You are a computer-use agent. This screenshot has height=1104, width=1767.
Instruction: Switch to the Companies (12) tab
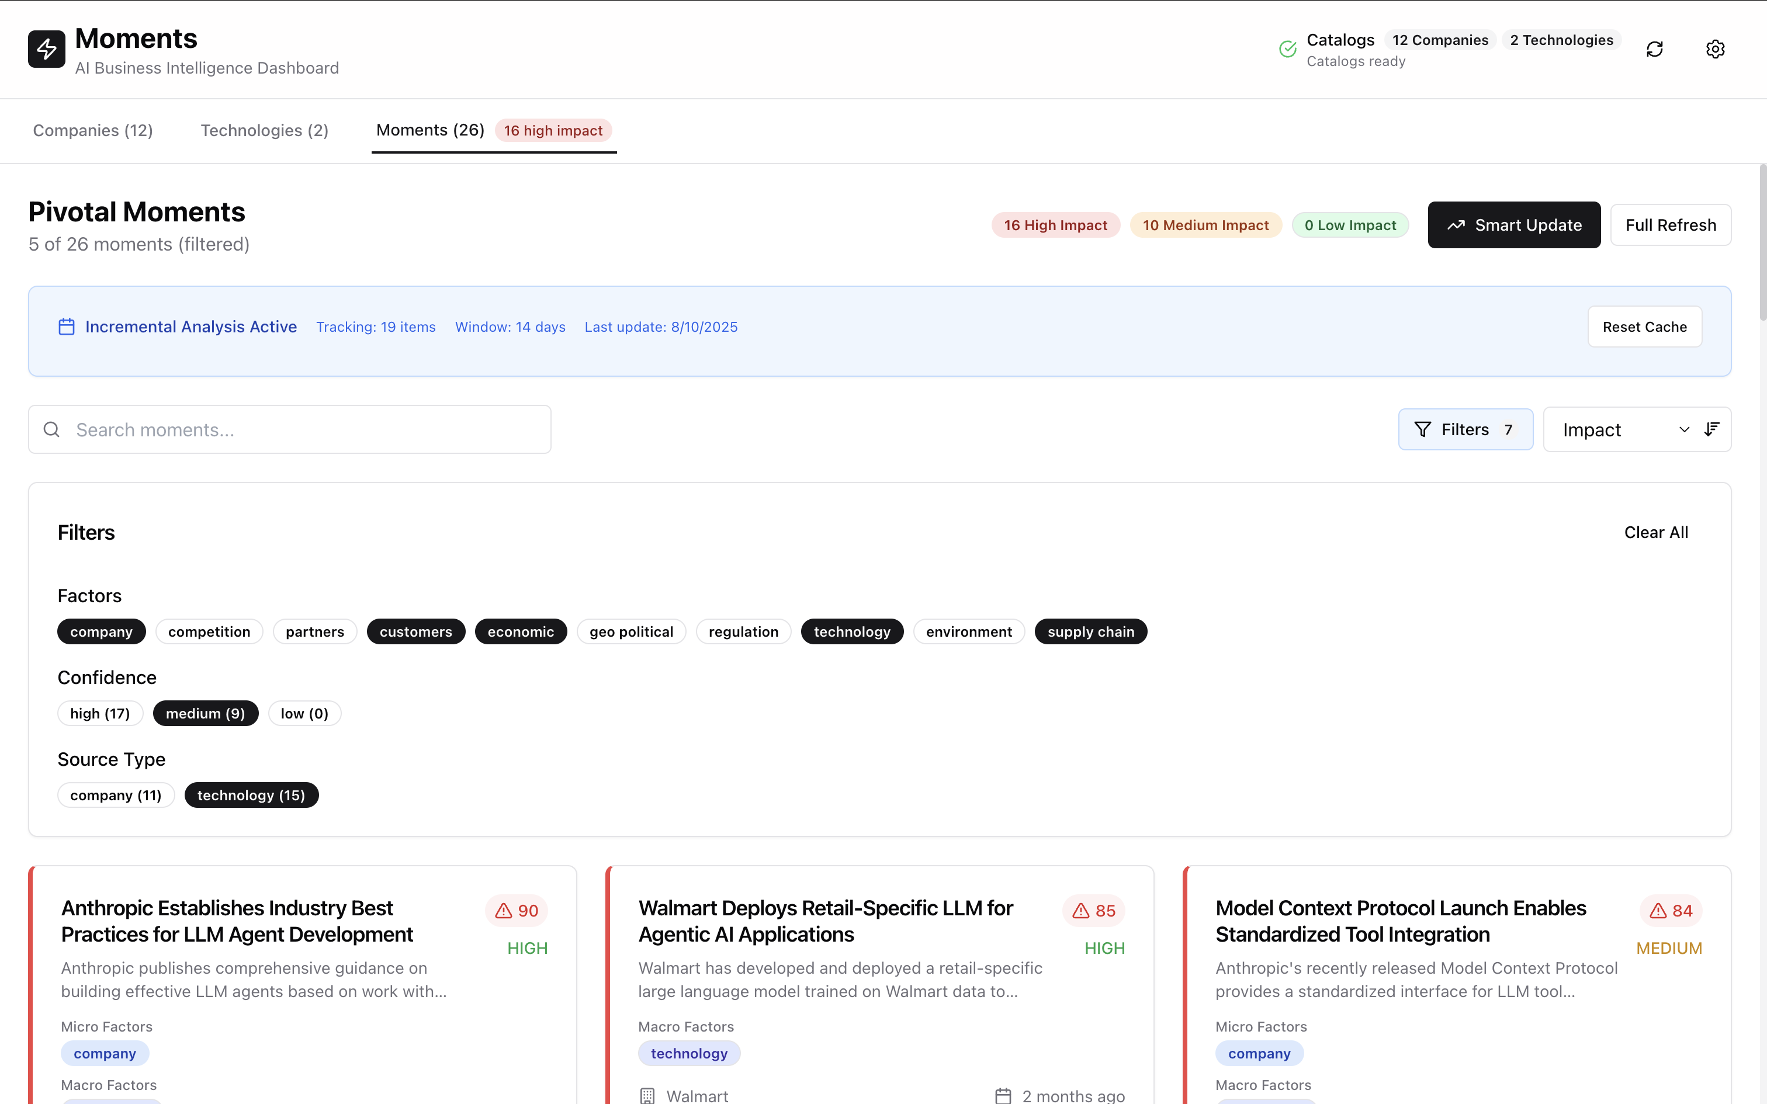(93, 131)
